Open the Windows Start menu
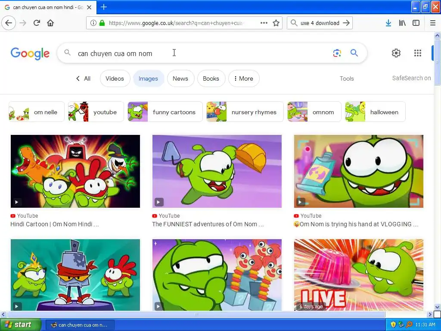The width and height of the screenshot is (441, 331). (20, 325)
